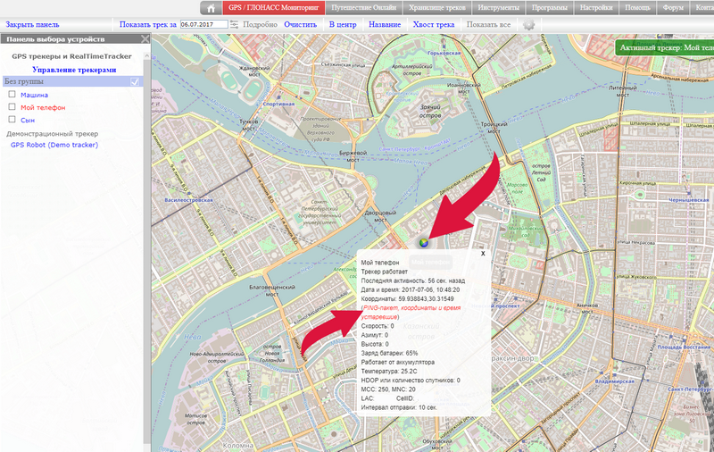Image resolution: width=714 pixels, height=452 pixels.
Task: Click the 'Закрыть панель' link
Action: click(x=32, y=24)
